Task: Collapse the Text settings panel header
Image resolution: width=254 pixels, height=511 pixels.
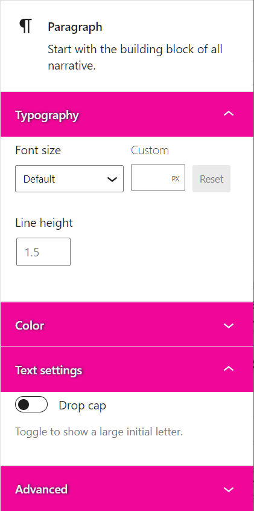Action: click(x=127, y=369)
